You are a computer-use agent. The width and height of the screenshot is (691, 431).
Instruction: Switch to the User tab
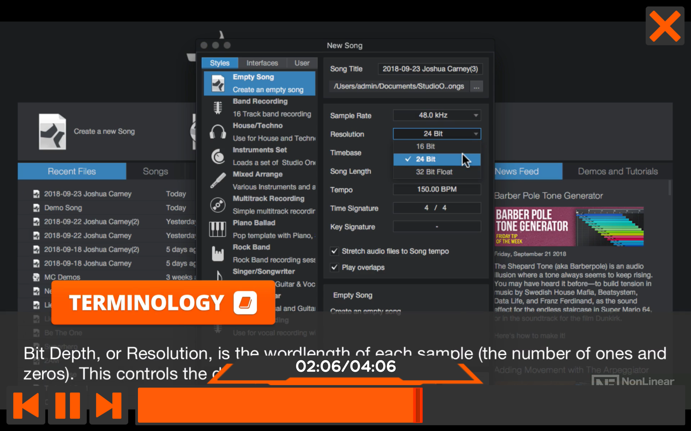coord(302,63)
